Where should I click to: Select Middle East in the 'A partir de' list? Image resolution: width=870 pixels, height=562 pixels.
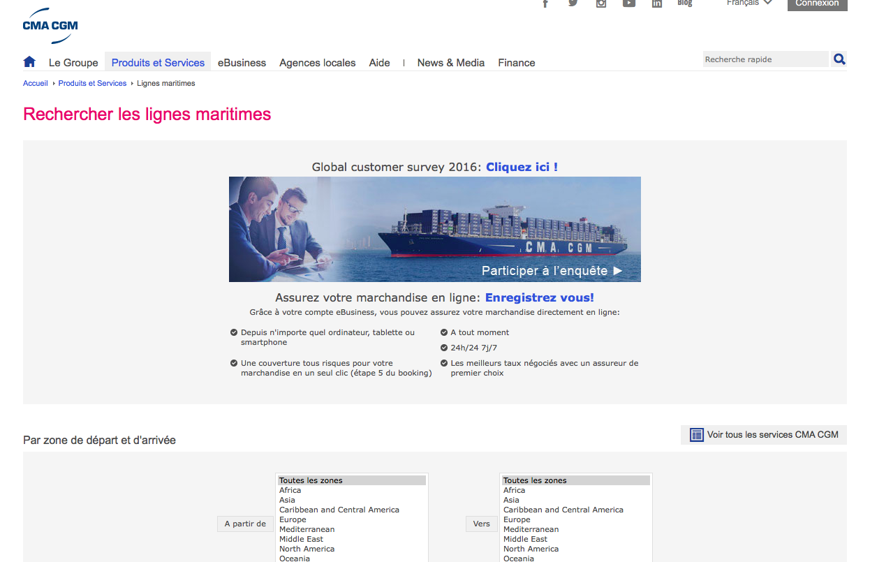(x=352, y=539)
